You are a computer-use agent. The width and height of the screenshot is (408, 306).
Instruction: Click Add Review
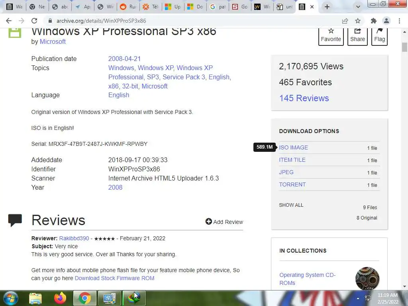(x=224, y=222)
